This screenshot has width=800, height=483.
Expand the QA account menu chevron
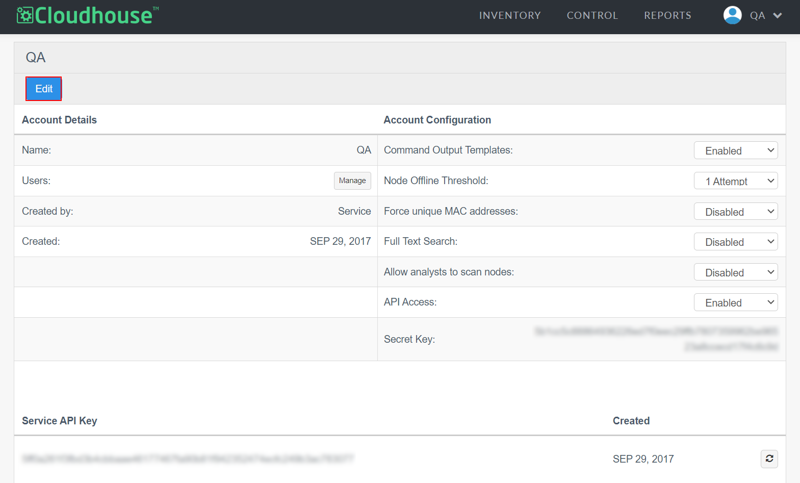[x=778, y=15]
